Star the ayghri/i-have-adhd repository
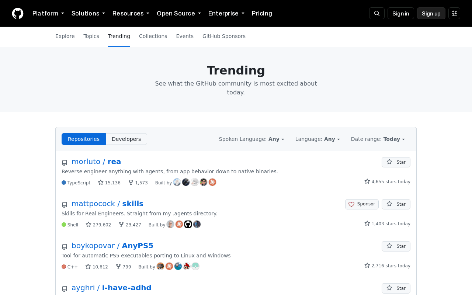472x295 pixels. (x=396, y=288)
